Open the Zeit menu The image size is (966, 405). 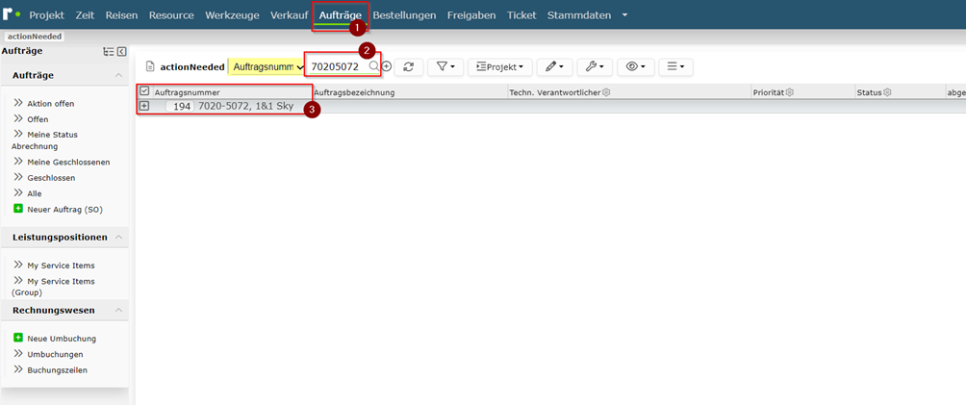[85, 15]
